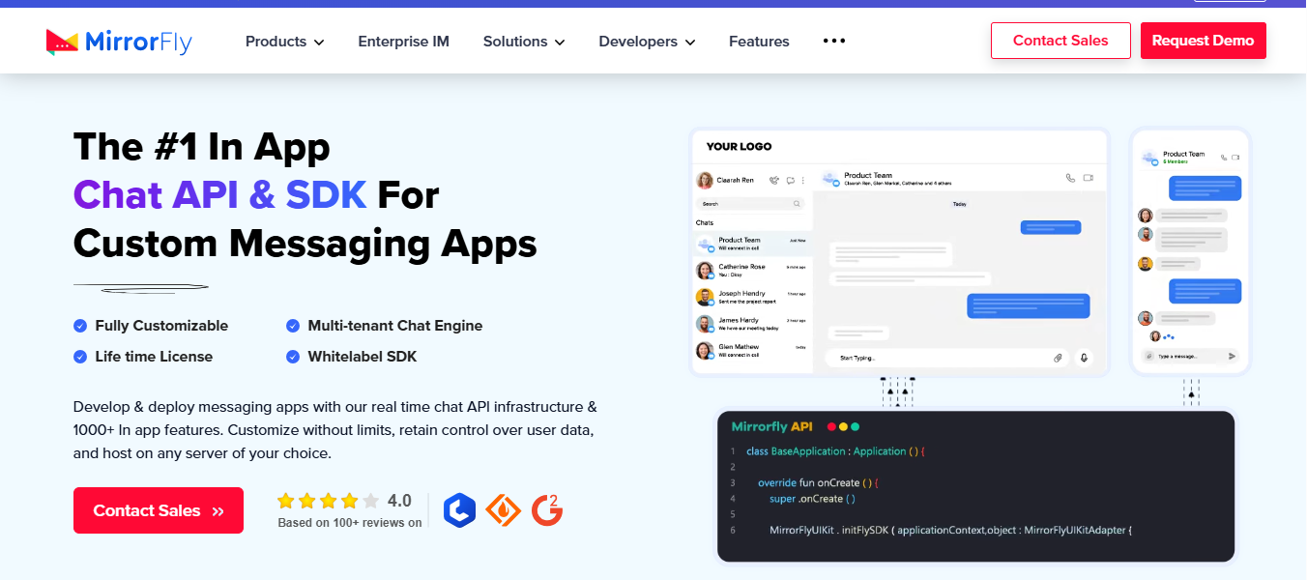Image resolution: width=1307 pixels, height=580 pixels.
Task: Click the orange diamond review platform icon
Action: pos(503,509)
